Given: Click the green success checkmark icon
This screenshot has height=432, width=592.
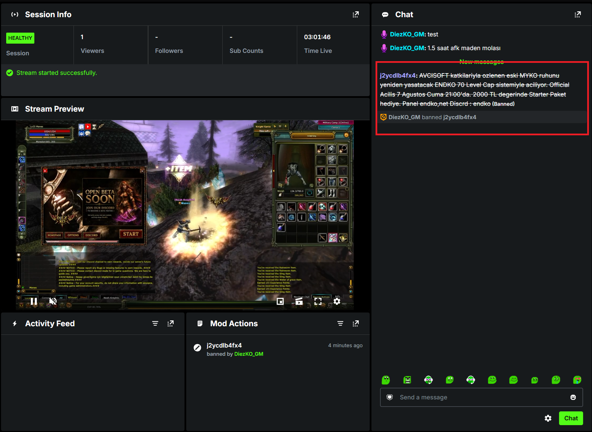Looking at the screenshot, I should [x=10, y=73].
